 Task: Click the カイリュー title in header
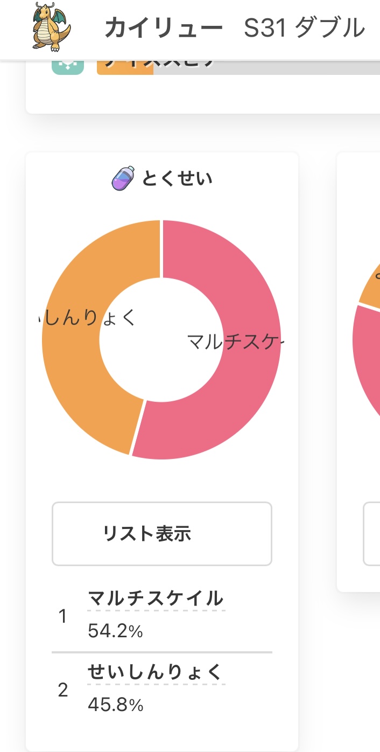tap(164, 28)
